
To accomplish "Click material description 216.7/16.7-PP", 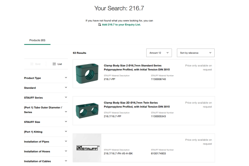I will pos(112,117).
